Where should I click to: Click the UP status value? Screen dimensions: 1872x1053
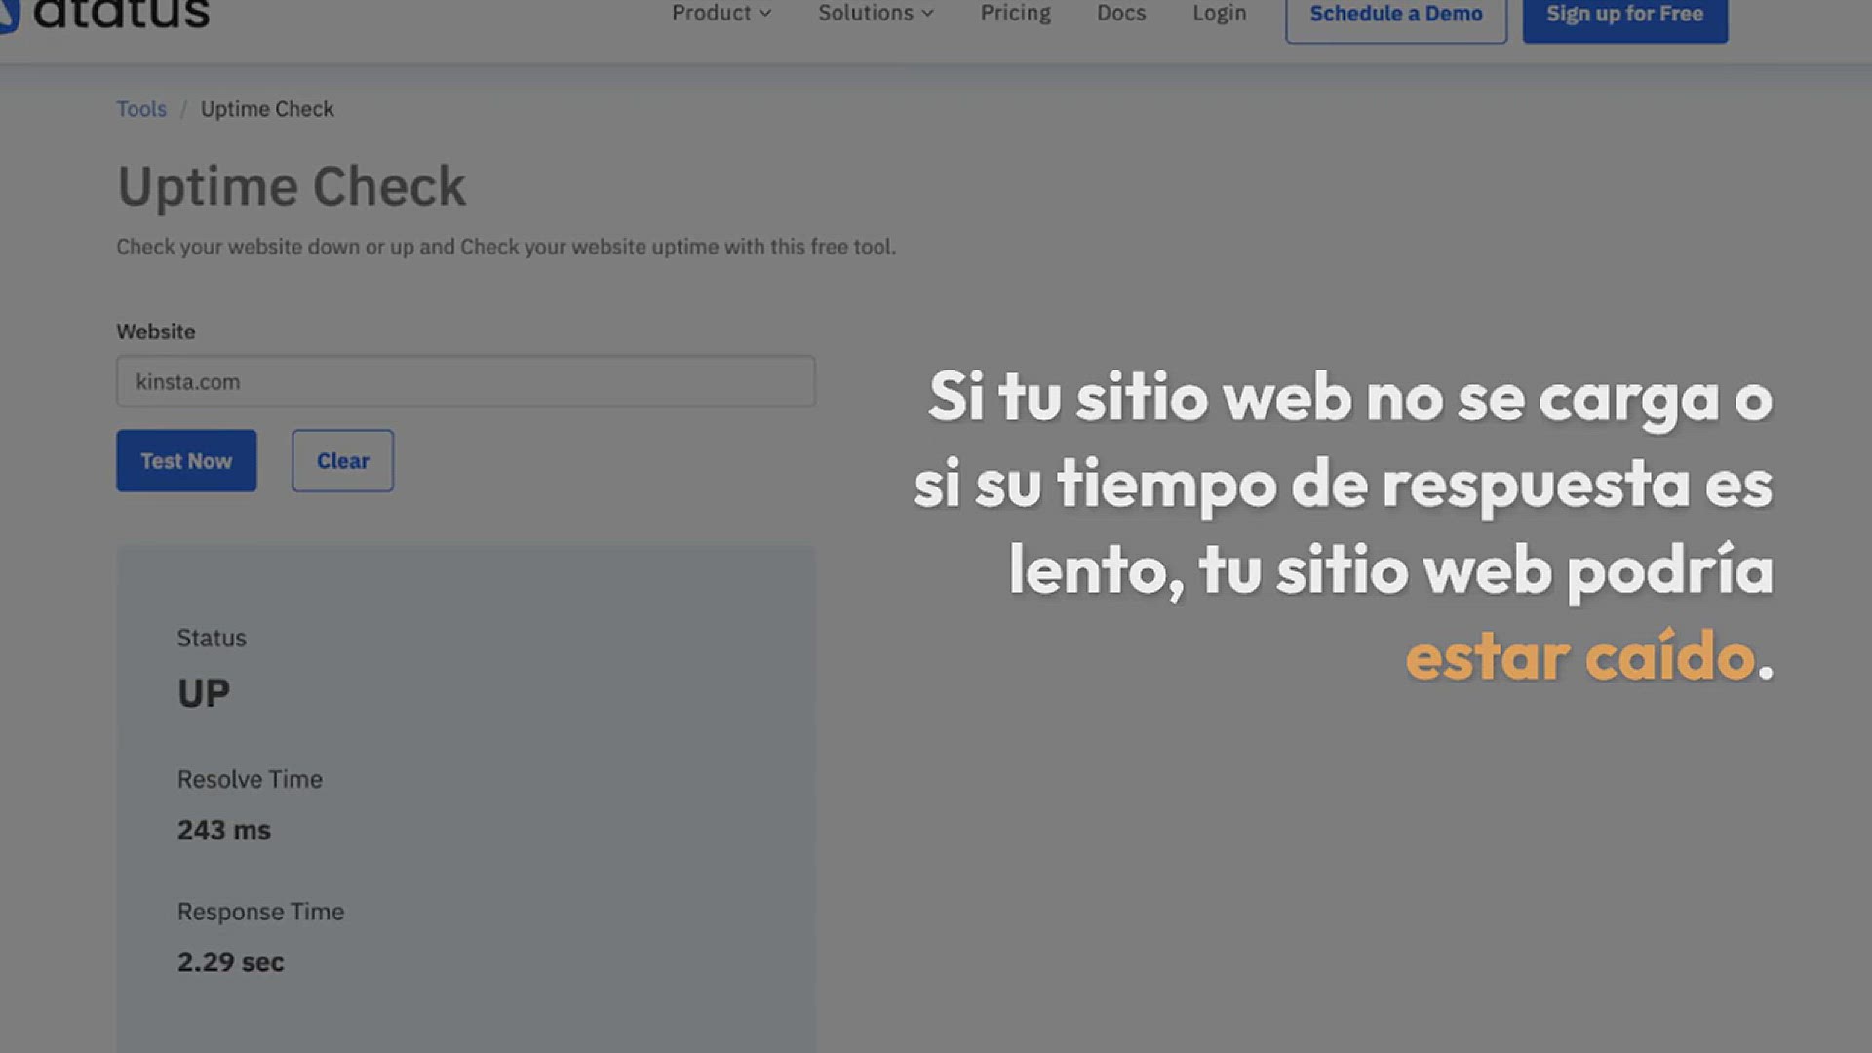[203, 693]
